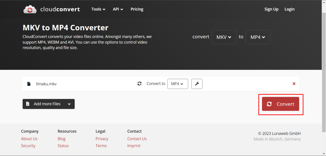Open the API menu

[118, 9]
